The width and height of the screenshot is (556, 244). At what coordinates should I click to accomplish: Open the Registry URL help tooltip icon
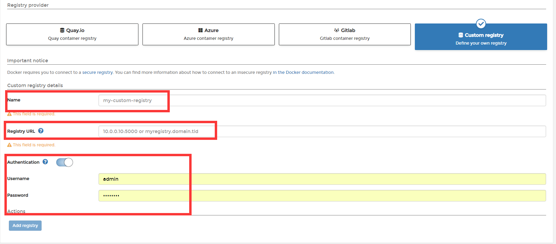click(41, 131)
